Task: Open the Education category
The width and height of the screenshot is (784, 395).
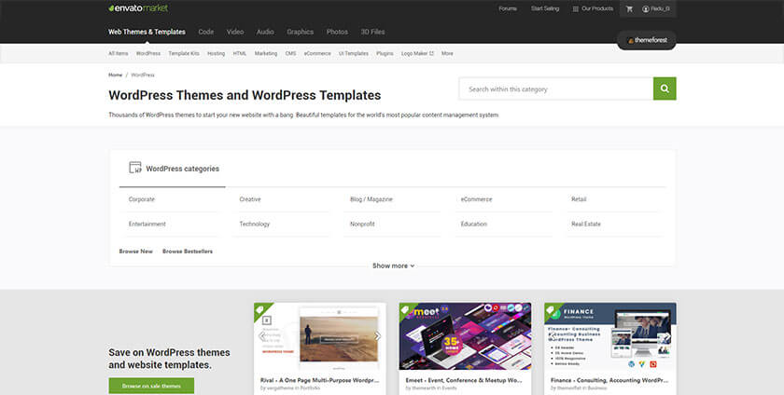Action: 474,225
